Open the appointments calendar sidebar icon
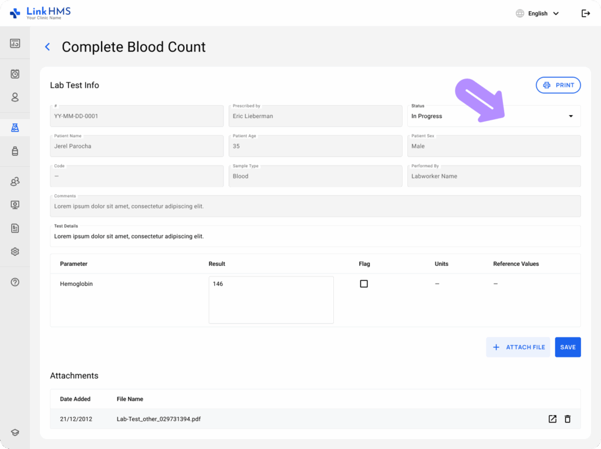Image resolution: width=601 pixels, height=449 pixels. [x=15, y=73]
